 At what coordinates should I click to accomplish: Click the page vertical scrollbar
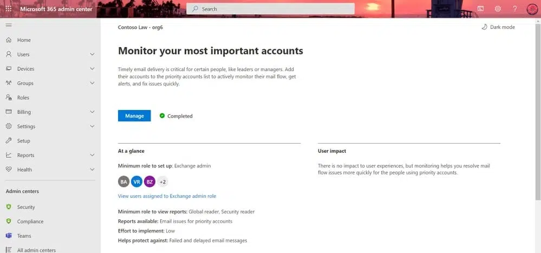click(538, 111)
